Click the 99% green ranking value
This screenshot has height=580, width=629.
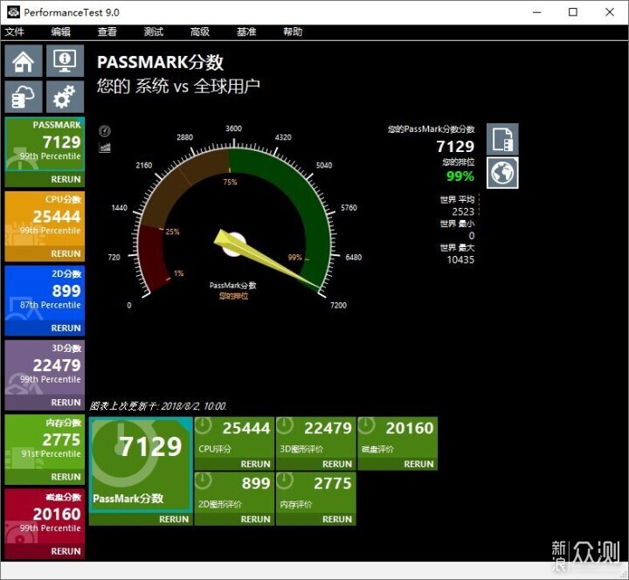pyautogui.click(x=460, y=176)
